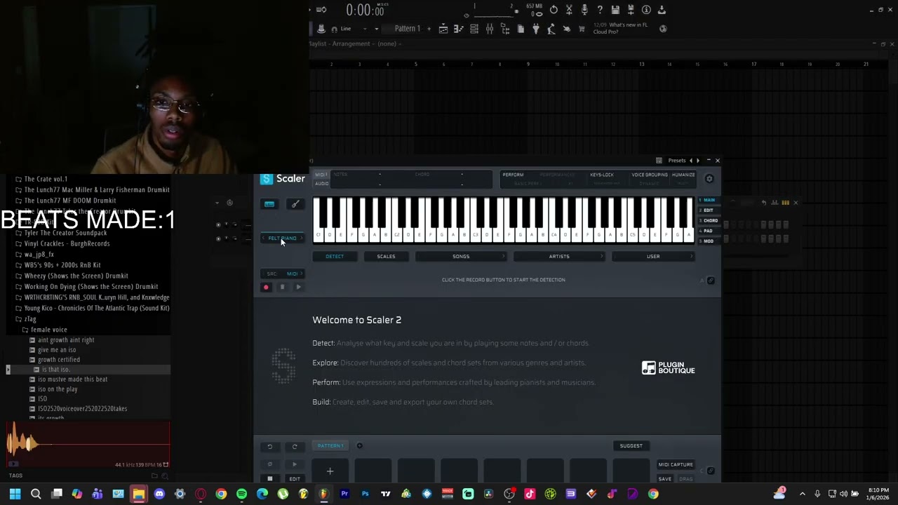This screenshot has width=898, height=505.
Task: Open the shopping cart icon in FL toolbar
Action: (x=582, y=29)
